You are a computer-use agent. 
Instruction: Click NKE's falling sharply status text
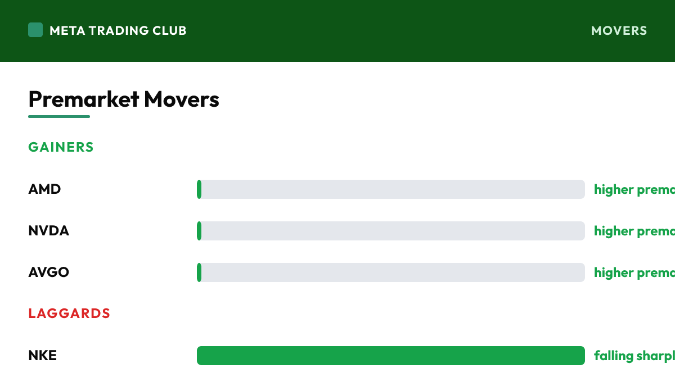(x=634, y=356)
